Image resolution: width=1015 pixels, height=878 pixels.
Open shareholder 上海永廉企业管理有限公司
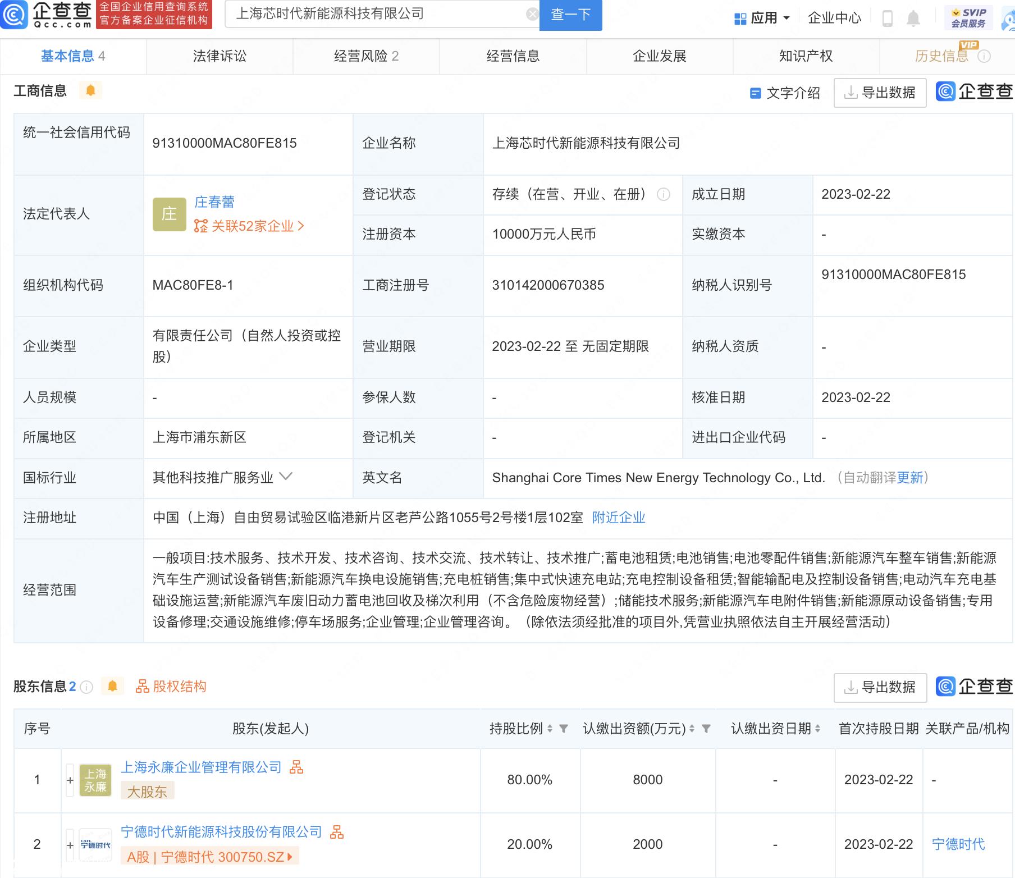[x=201, y=767]
